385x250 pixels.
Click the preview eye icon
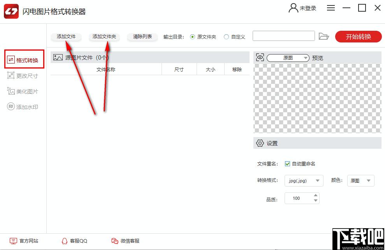point(260,57)
